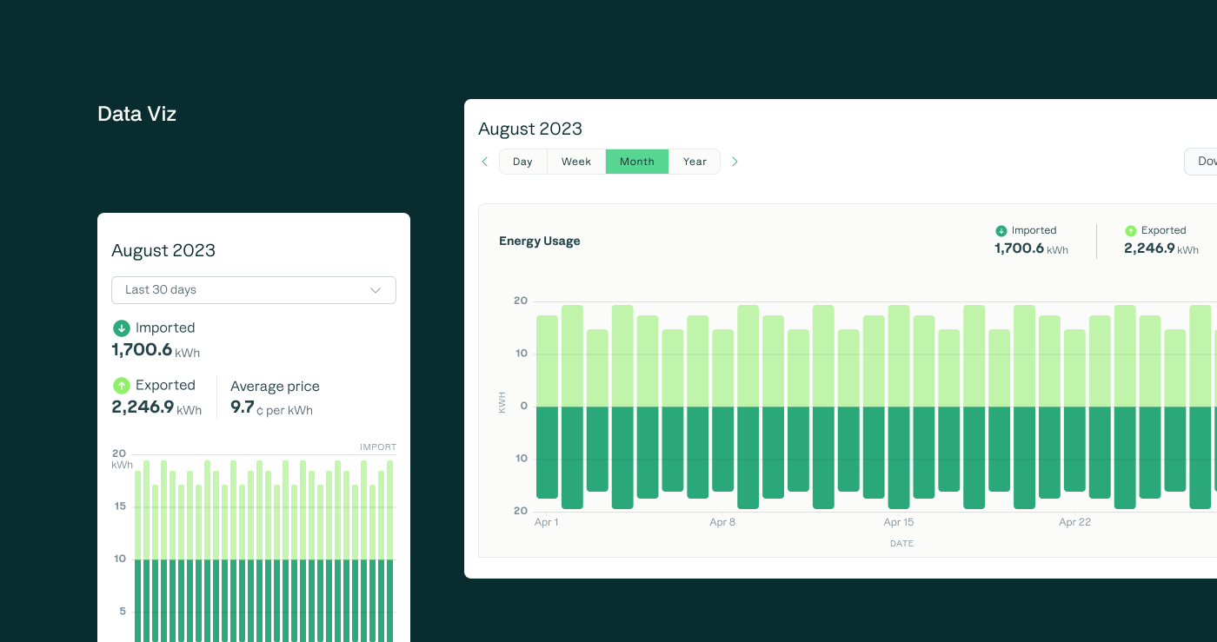Select the Day view toggle

(522, 162)
